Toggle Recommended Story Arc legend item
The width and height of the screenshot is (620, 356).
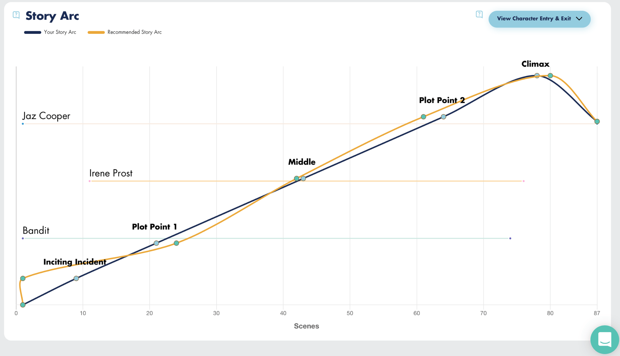tap(124, 32)
